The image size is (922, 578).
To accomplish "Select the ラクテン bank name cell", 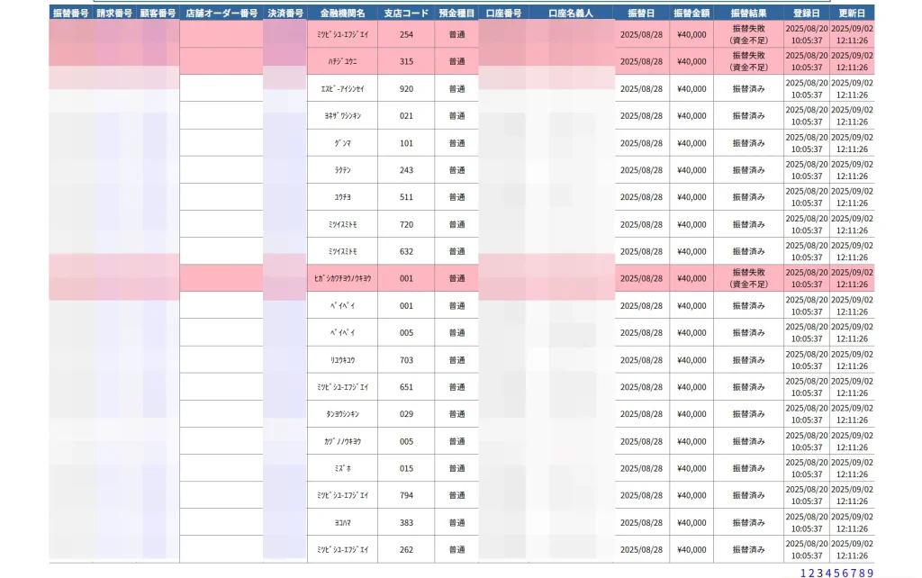I will point(342,170).
